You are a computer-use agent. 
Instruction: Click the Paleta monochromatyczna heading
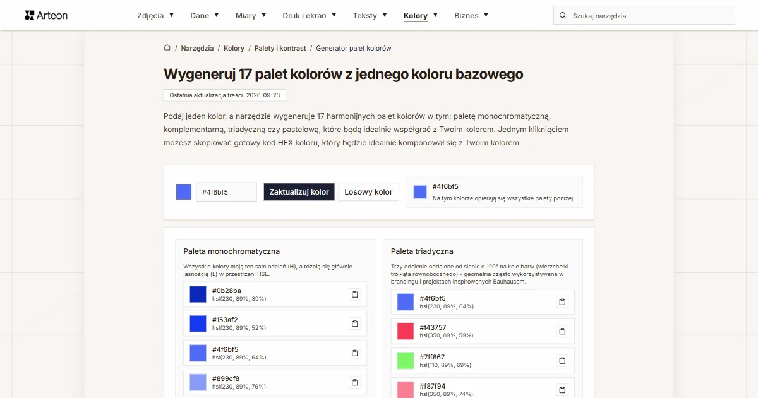(x=232, y=251)
